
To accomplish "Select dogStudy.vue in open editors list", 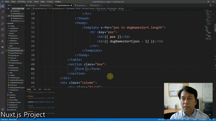I will click(x=17, y=18).
